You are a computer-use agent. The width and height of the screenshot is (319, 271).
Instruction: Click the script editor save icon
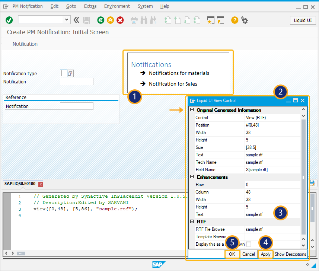(x=313, y=183)
